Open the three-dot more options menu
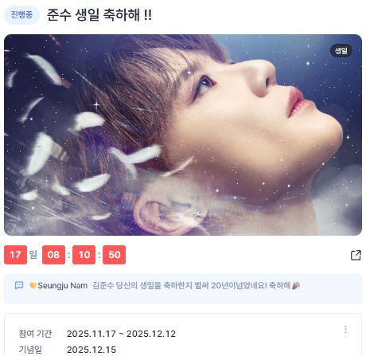 345,330
